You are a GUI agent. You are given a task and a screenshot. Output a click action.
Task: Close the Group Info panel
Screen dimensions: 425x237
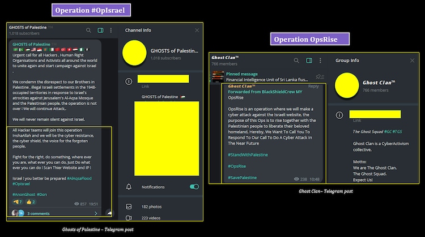click(412, 60)
